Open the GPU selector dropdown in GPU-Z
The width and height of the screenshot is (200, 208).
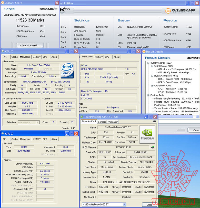(x=124, y=204)
